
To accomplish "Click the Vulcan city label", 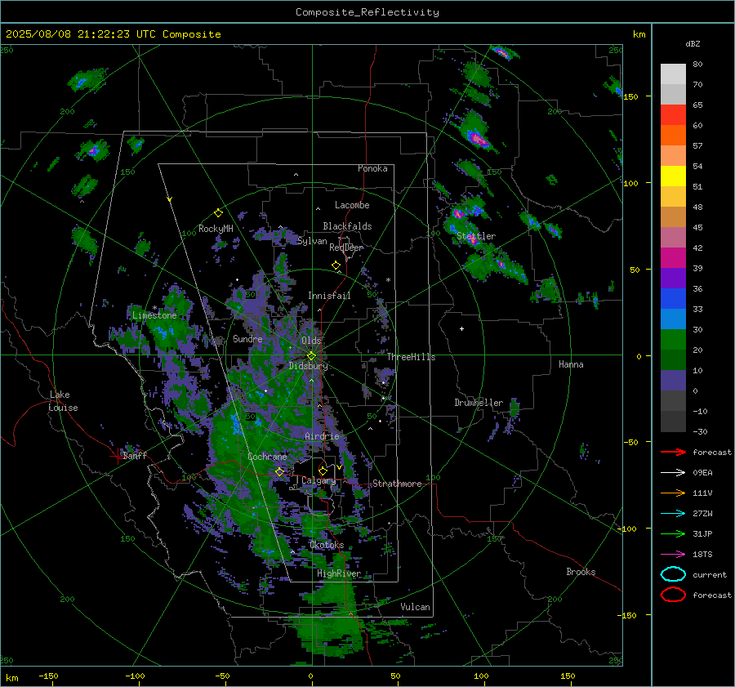I will click(x=415, y=607).
